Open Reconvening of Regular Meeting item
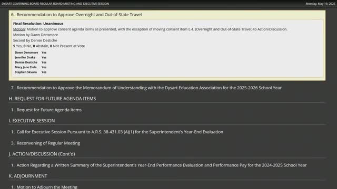Viewport: 337px width, 189px height. click(x=46, y=143)
